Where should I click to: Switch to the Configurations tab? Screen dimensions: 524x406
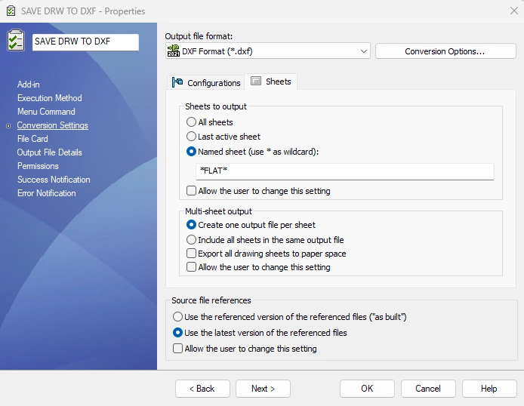pyautogui.click(x=206, y=82)
